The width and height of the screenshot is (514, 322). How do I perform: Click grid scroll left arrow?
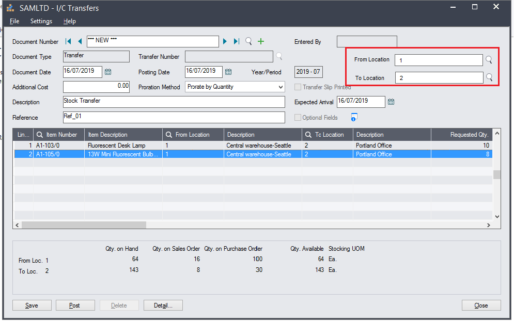[x=18, y=225]
